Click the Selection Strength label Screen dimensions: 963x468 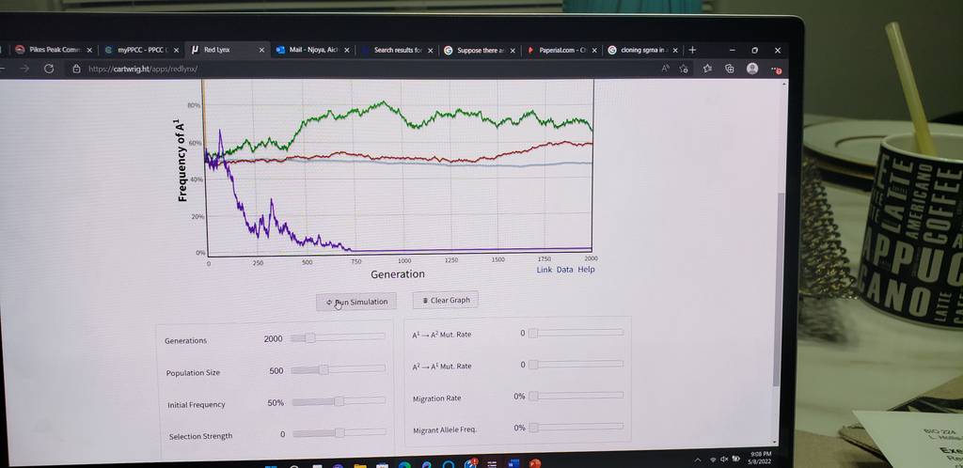click(201, 436)
